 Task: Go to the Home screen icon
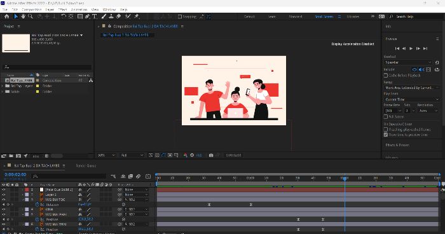(x=7, y=17)
